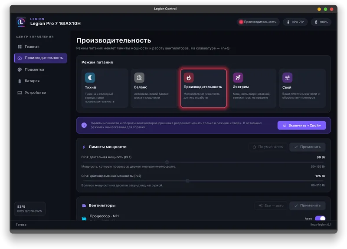
Task: Click the grid icon next to Главная
Action: coord(20,46)
